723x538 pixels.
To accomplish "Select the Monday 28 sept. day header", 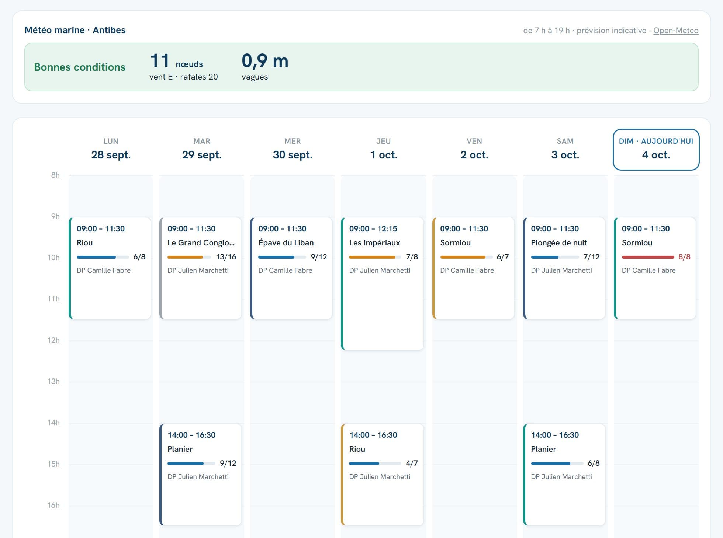I will (111, 149).
